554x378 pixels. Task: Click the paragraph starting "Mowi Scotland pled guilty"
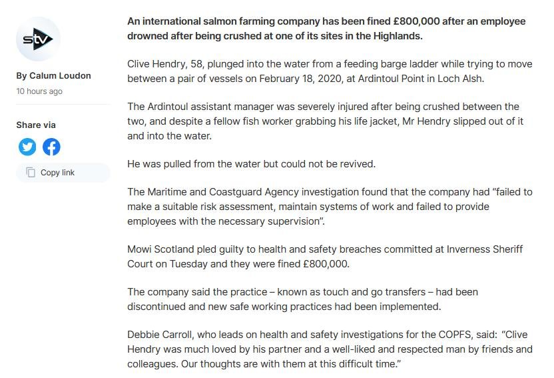326,256
